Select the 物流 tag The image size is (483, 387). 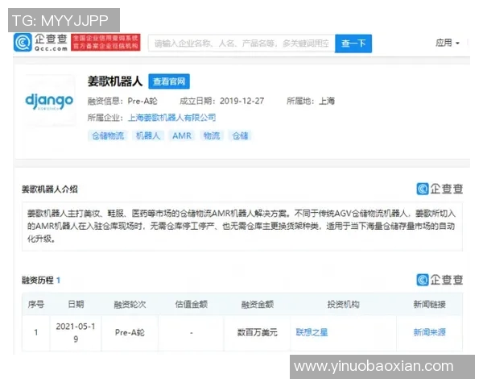click(212, 135)
